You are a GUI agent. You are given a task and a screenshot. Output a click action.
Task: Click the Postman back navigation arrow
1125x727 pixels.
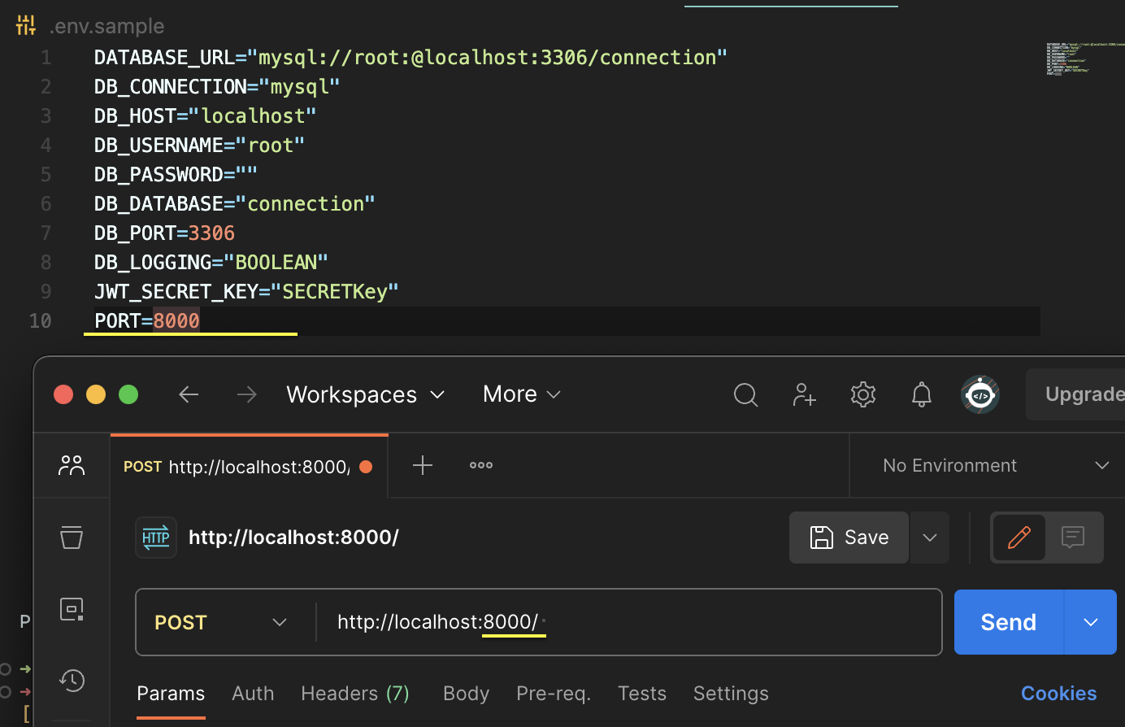pyautogui.click(x=189, y=394)
